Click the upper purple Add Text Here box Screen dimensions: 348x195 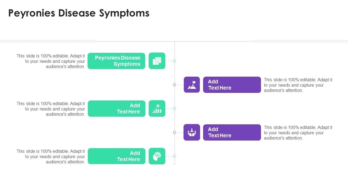click(x=232, y=85)
